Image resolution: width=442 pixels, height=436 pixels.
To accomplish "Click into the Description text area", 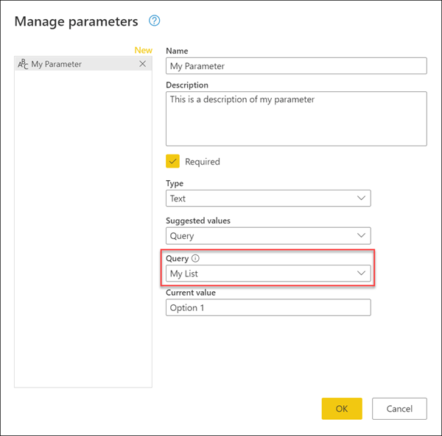I will coord(296,118).
